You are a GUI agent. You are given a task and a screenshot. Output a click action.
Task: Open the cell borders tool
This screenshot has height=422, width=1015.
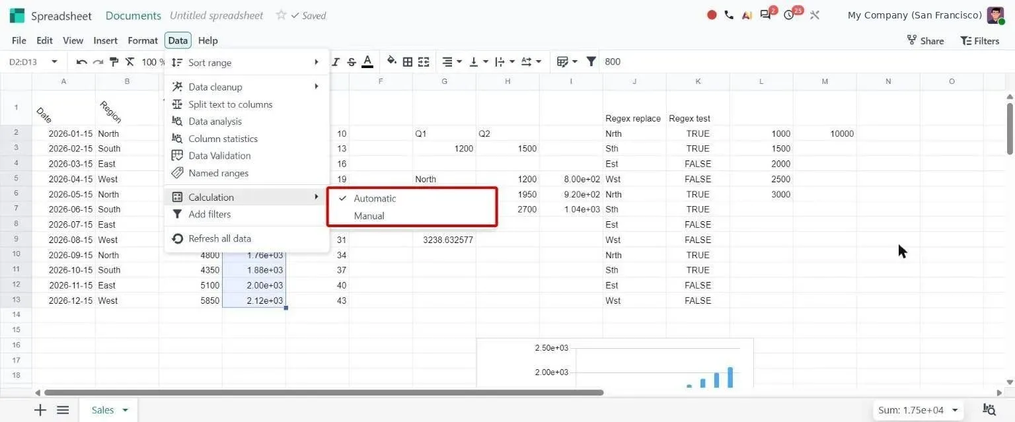point(408,62)
